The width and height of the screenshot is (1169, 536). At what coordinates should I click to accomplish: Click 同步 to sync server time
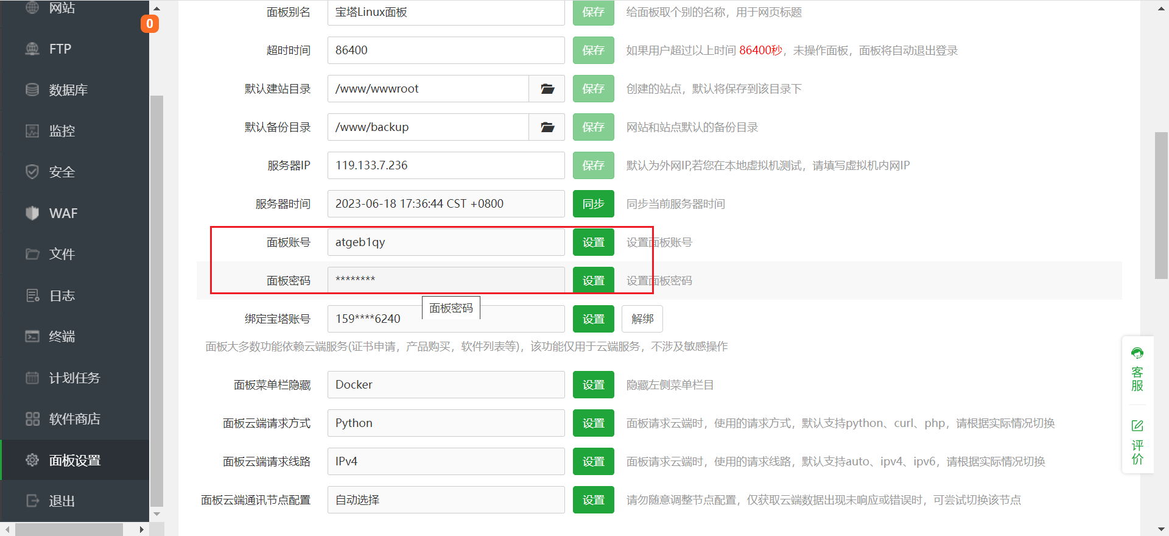594,204
